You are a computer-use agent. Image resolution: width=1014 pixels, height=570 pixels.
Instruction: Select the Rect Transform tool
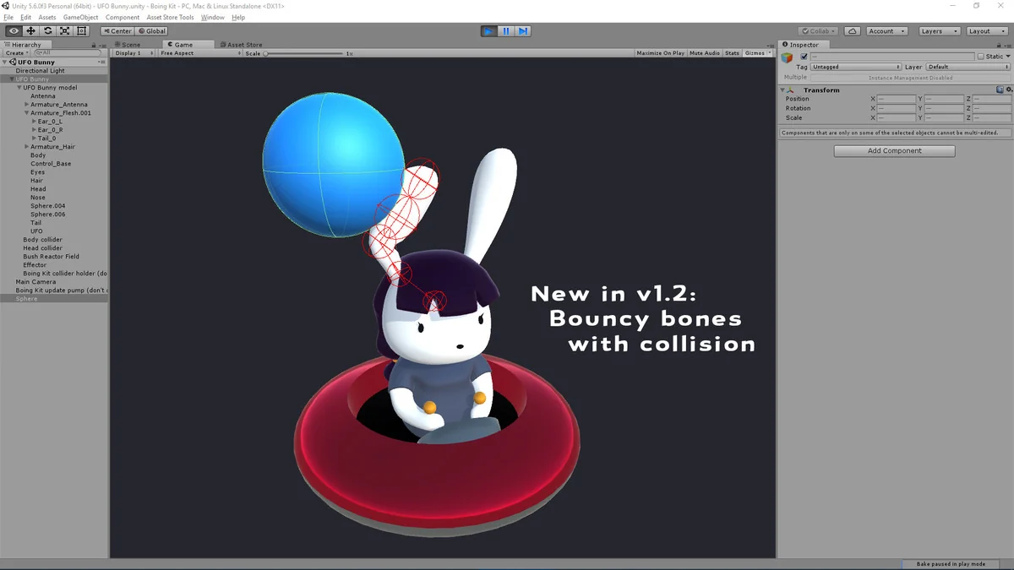click(81, 31)
